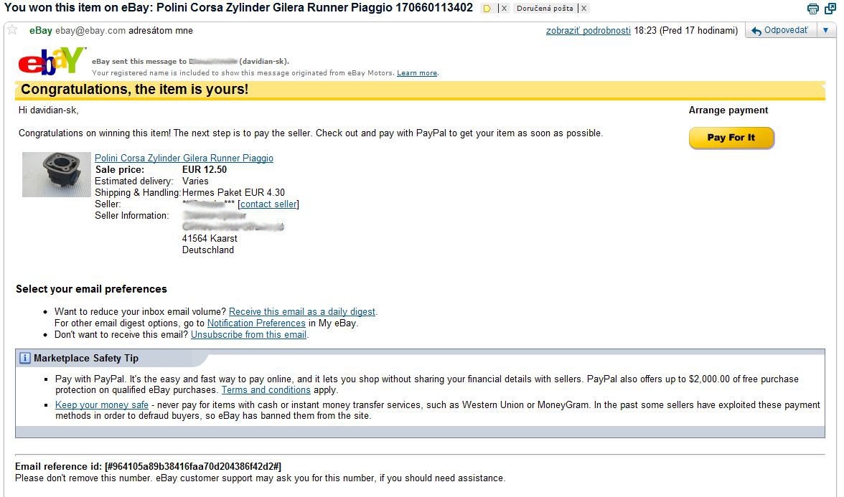Click the Select your email preferences heading
The width and height of the screenshot is (844, 497).
pyautogui.click(x=92, y=290)
